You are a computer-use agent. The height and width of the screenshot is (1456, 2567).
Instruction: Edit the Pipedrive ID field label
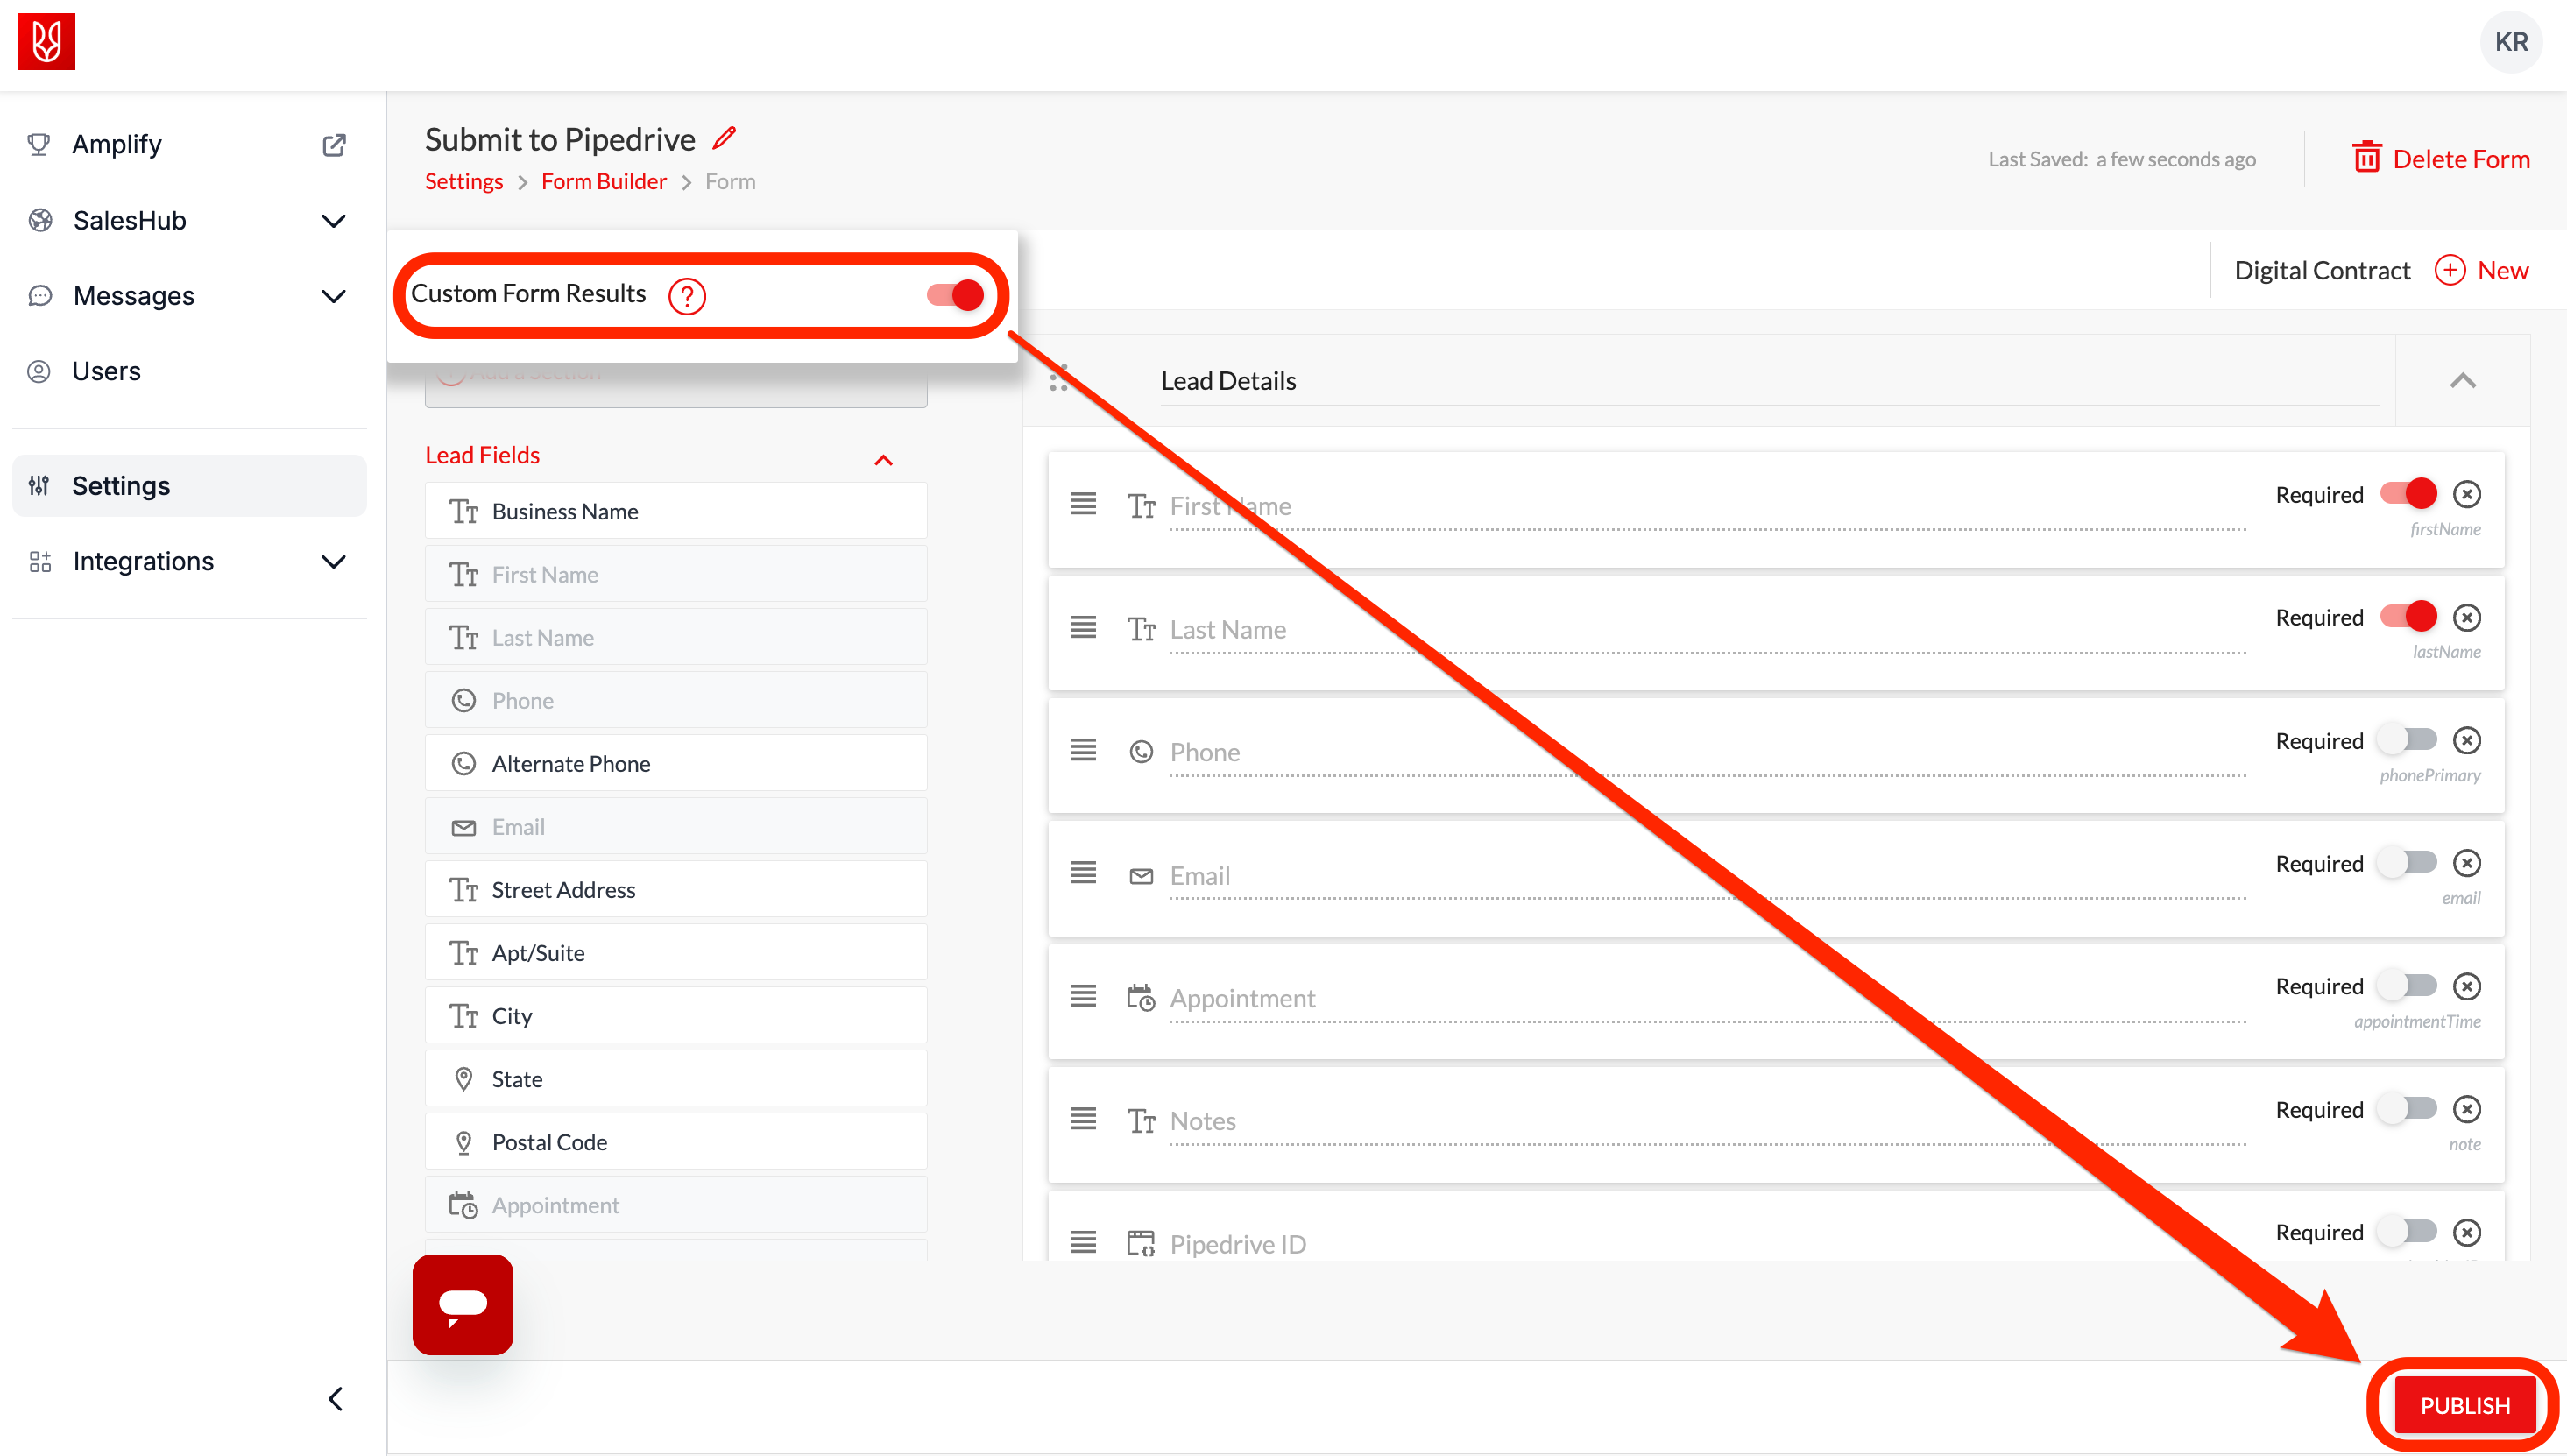(1707, 1244)
